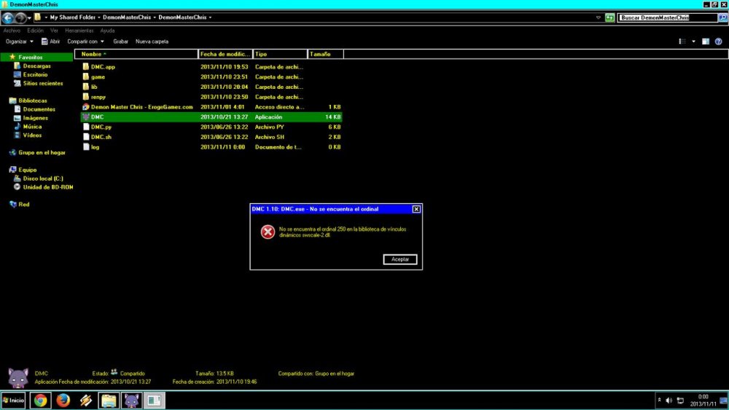729x410 pixels.
Task: Open Firefox from the taskbar
Action: 63,400
